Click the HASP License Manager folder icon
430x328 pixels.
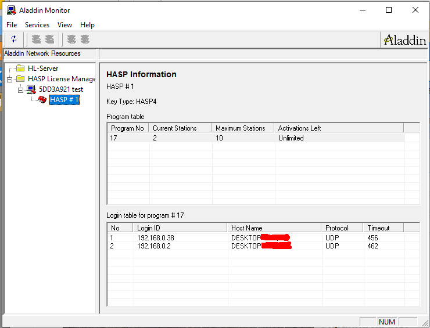20,78
